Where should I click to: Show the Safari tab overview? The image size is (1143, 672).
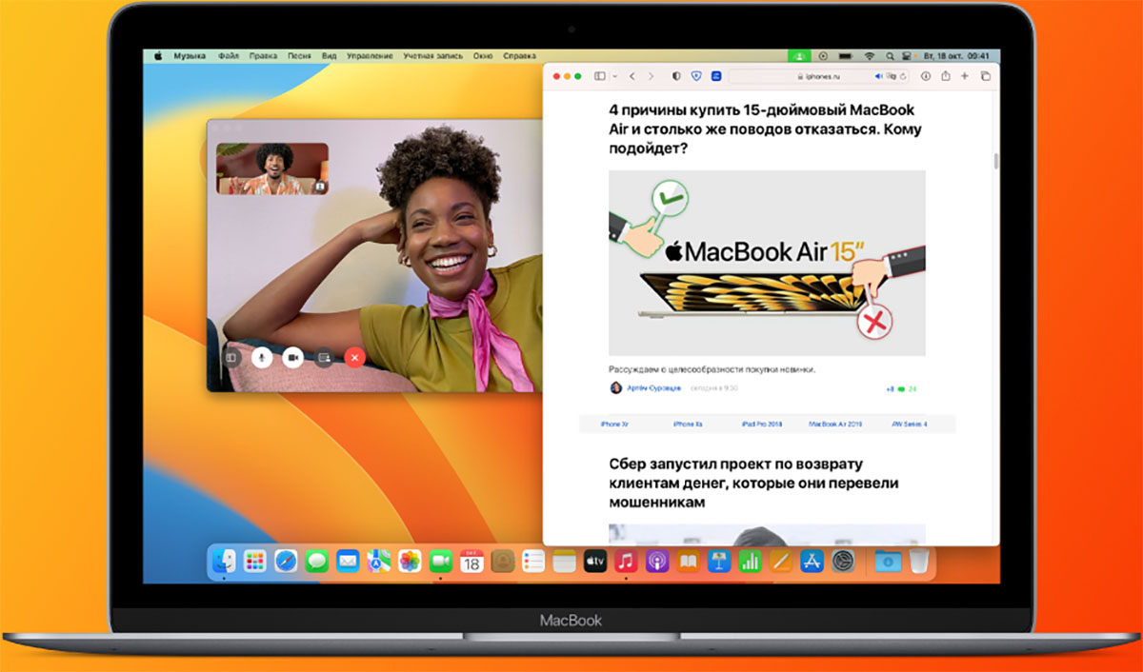pyautogui.click(x=985, y=76)
